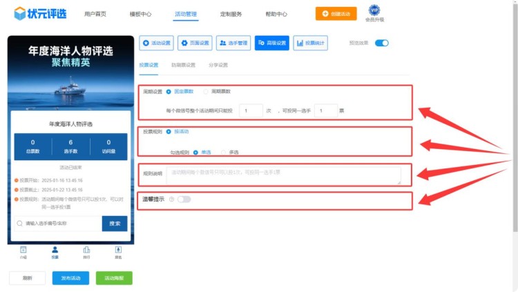This screenshot has width=518, height=292.
Task: Click the VIP 会员升级 badge icon
Action: (374, 10)
